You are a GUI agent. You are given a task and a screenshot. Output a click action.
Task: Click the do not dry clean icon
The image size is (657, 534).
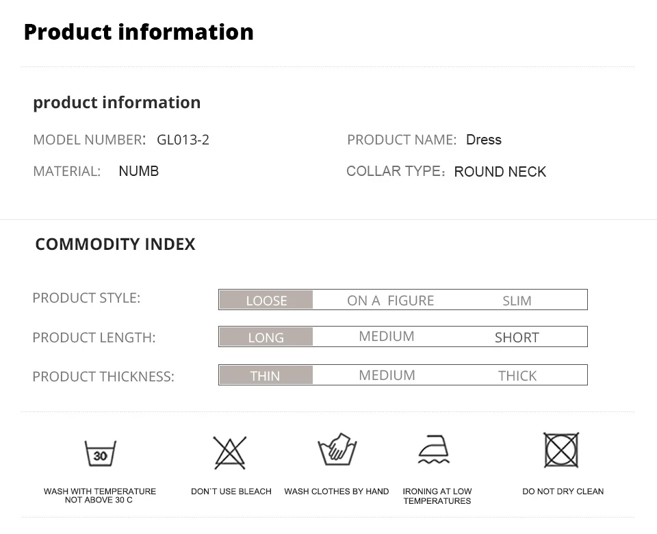pos(561,450)
